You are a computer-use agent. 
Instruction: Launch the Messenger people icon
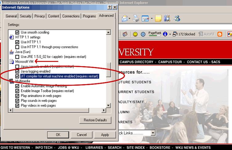pyautogui.click(x=177, y=18)
